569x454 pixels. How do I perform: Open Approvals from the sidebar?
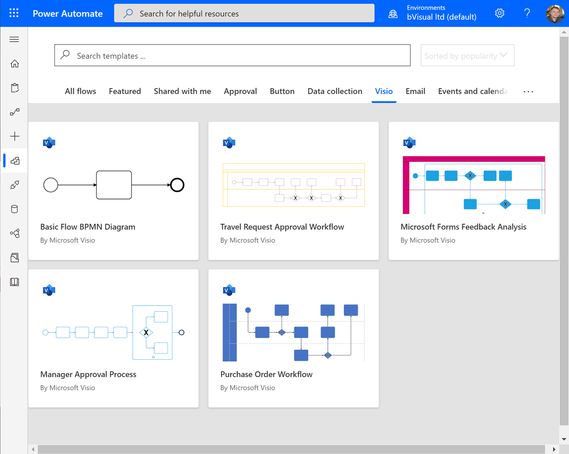pyautogui.click(x=14, y=88)
